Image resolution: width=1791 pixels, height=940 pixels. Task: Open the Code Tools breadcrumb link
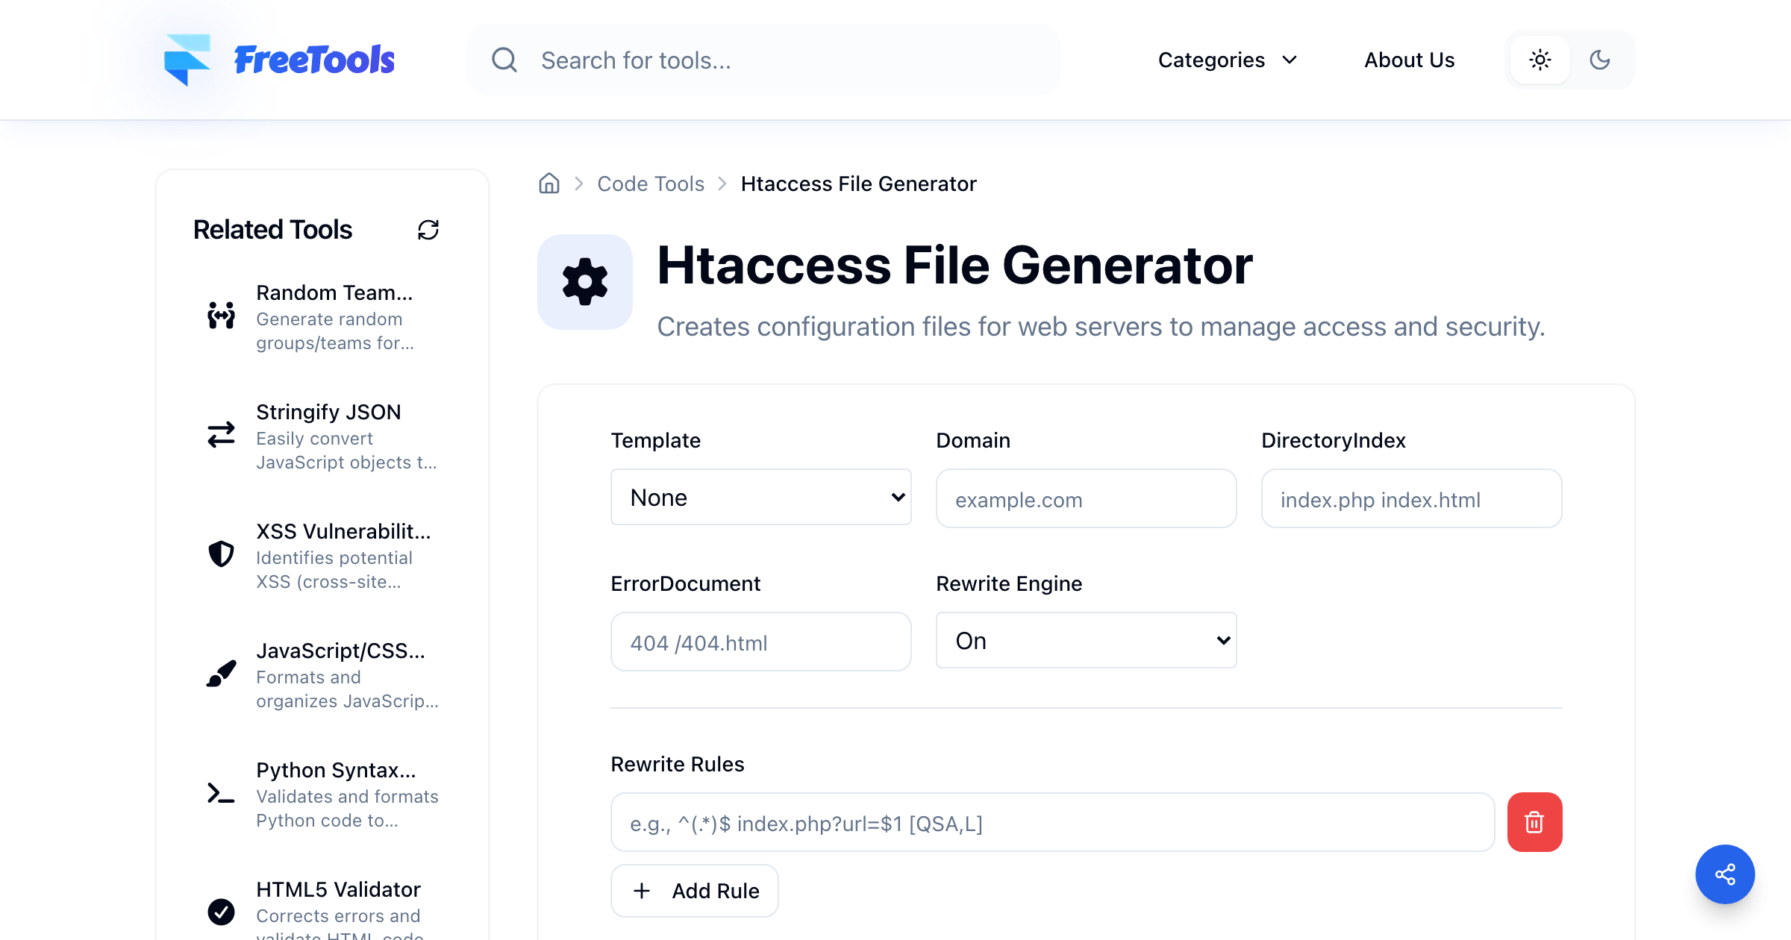coord(651,184)
